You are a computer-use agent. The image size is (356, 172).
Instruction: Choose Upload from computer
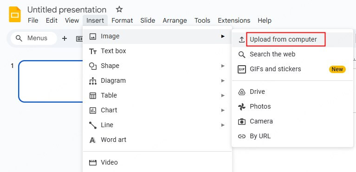click(x=292, y=40)
